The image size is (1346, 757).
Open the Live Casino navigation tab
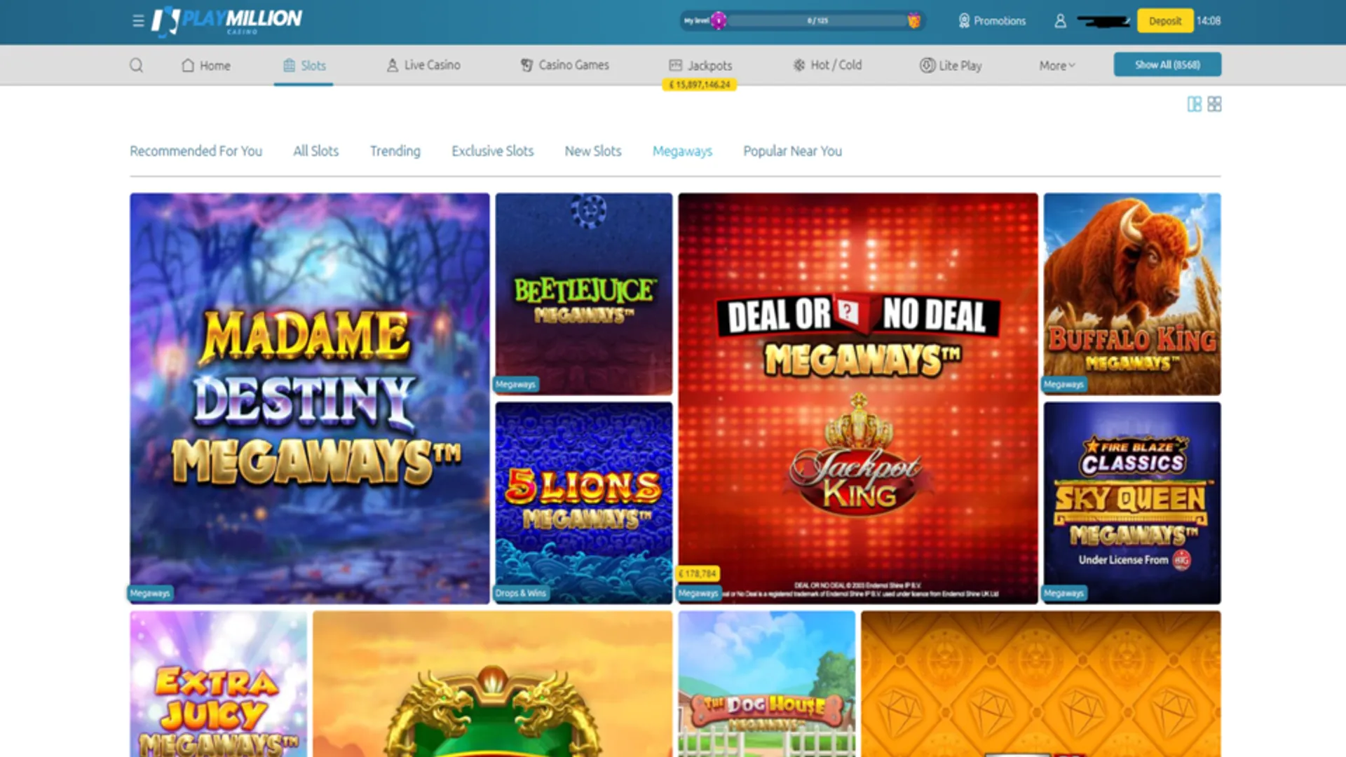423,65
